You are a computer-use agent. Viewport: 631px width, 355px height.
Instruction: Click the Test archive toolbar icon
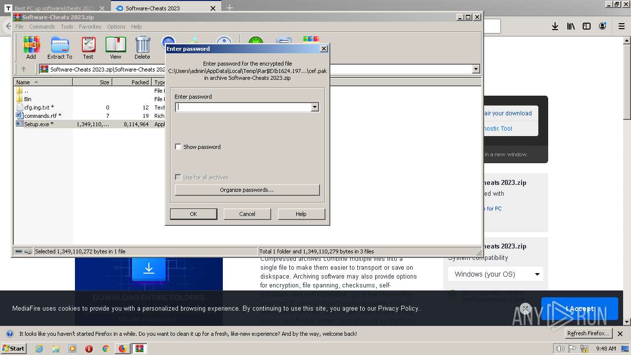click(88, 48)
